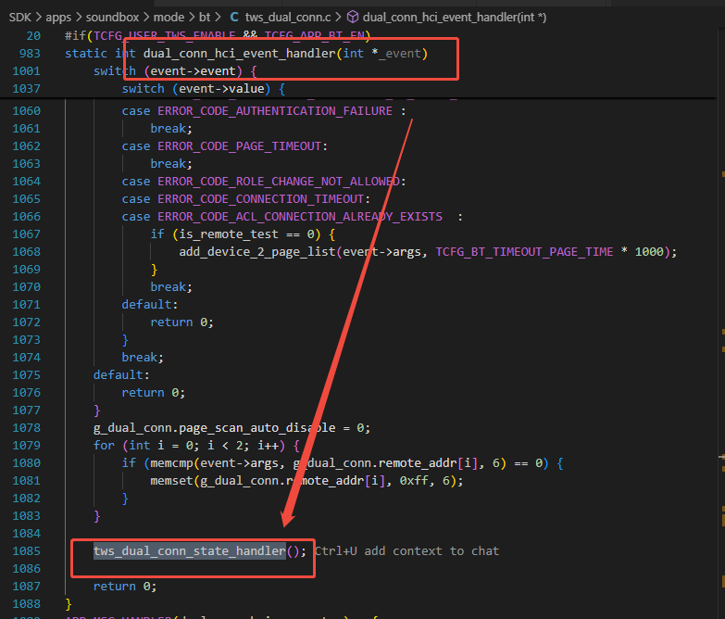725x619 pixels.
Task: Click g_dual_conn.page_scan_auto_disable on line 1078
Action: click(x=215, y=427)
